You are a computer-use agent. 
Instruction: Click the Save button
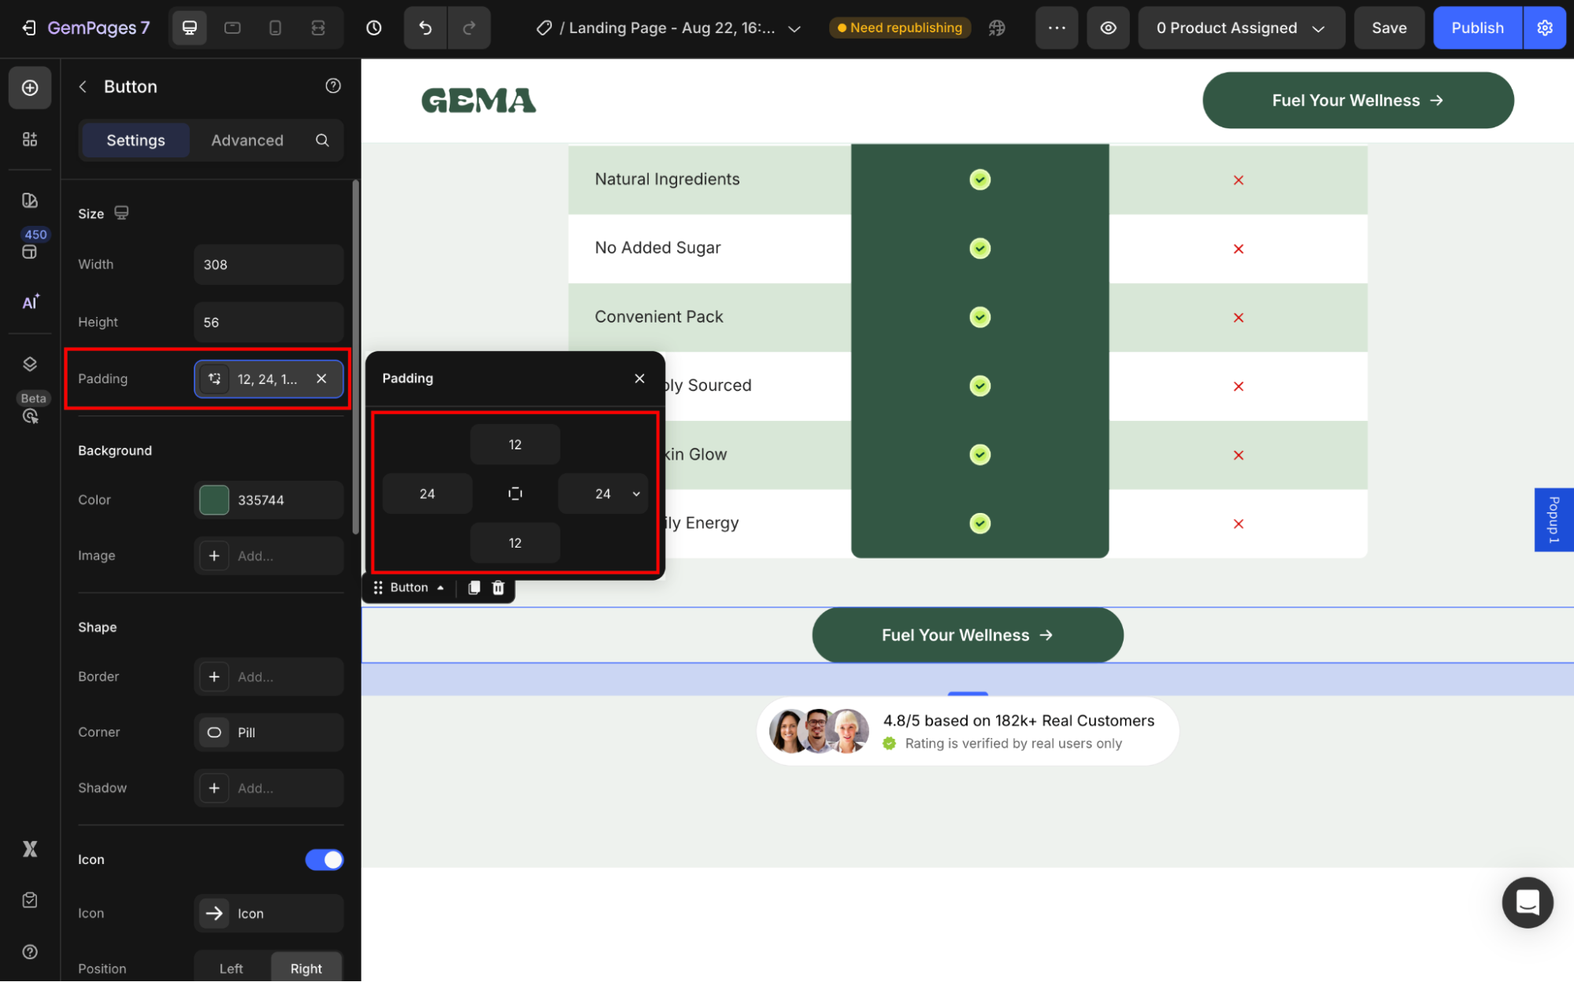pos(1388,28)
